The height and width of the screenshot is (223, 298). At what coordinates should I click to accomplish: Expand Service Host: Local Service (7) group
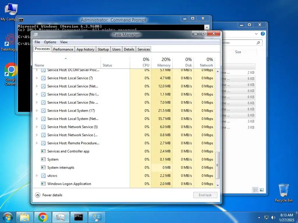37,78
